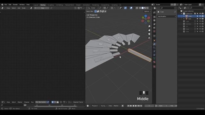205x115 pixels.
Task: Click the Normalize button in dope sheet
Action: 41,102
